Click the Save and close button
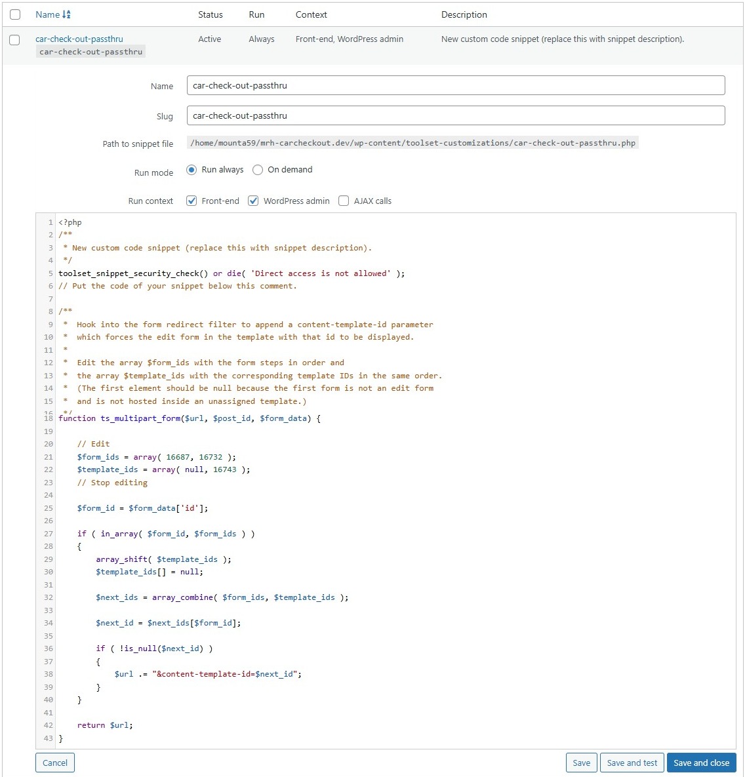The width and height of the screenshot is (745, 777). coord(701,763)
